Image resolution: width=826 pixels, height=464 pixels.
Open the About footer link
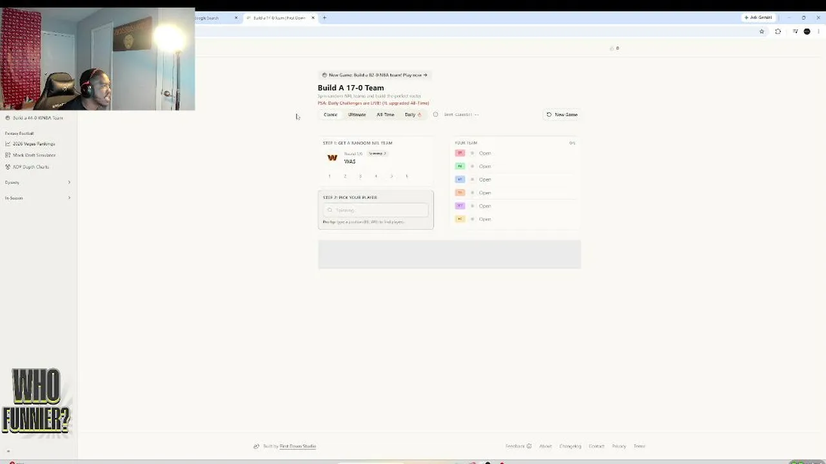point(546,446)
